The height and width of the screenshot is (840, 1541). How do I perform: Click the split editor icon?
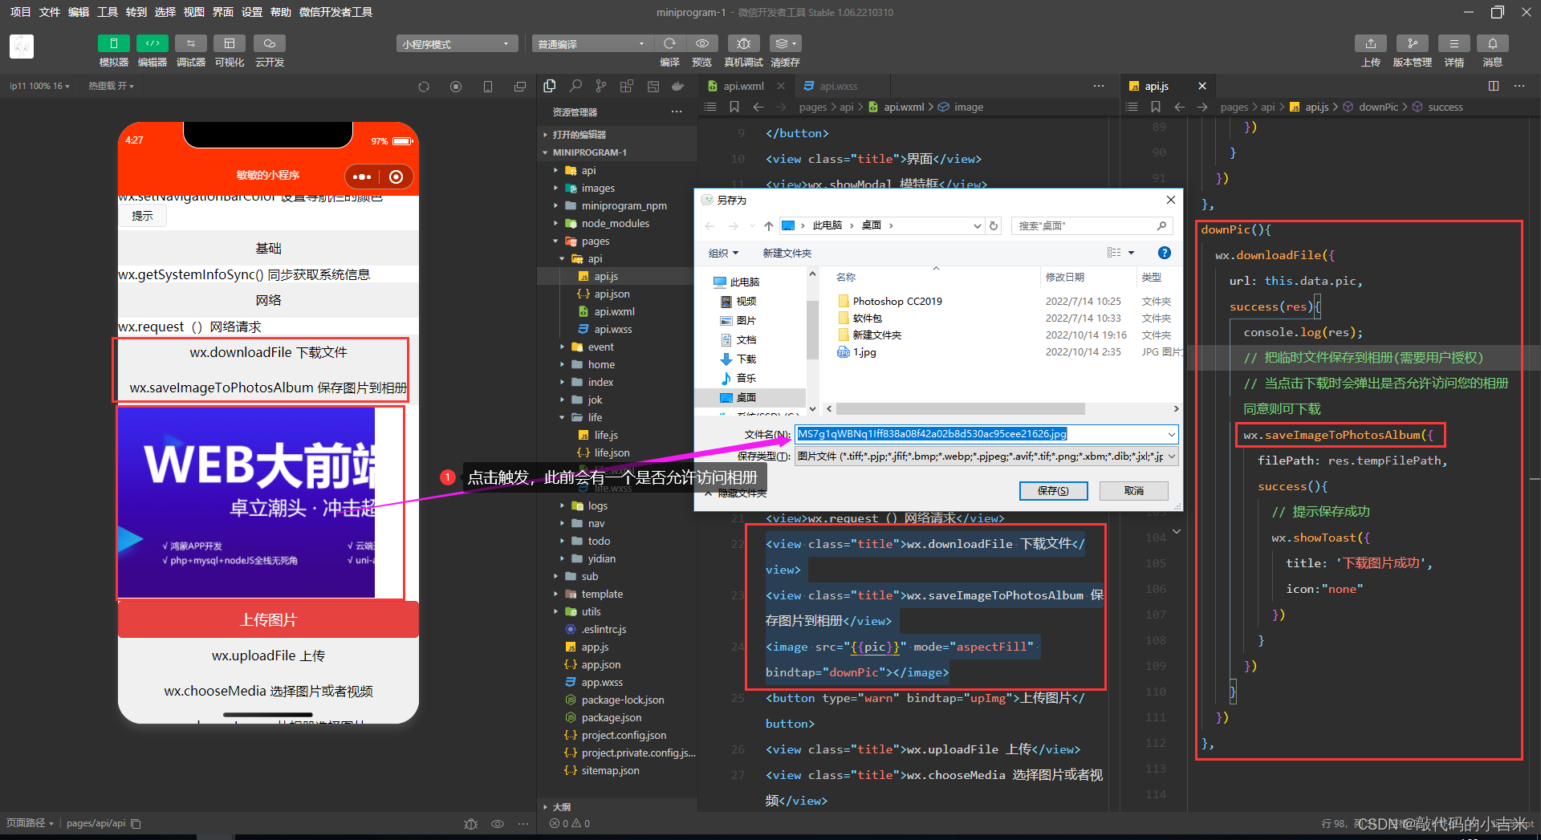pyautogui.click(x=1494, y=86)
